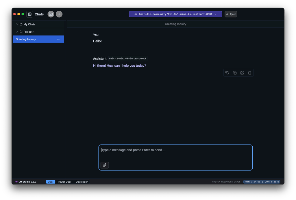296x200 pixels.
Task: Click 'Hi there! How can I help you today?'
Action: (119, 66)
